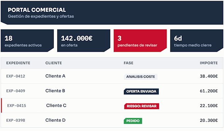
Task: Click the amount 22.100€
Action: pos(209,106)
